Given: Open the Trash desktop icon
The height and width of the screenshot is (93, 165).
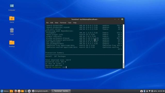Looking at the screenshot, I should 12,32.
